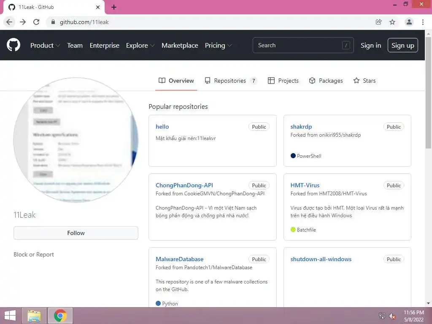Go to GitHub Marketplace
Screen dimensions: 432x324
(180, 45)
